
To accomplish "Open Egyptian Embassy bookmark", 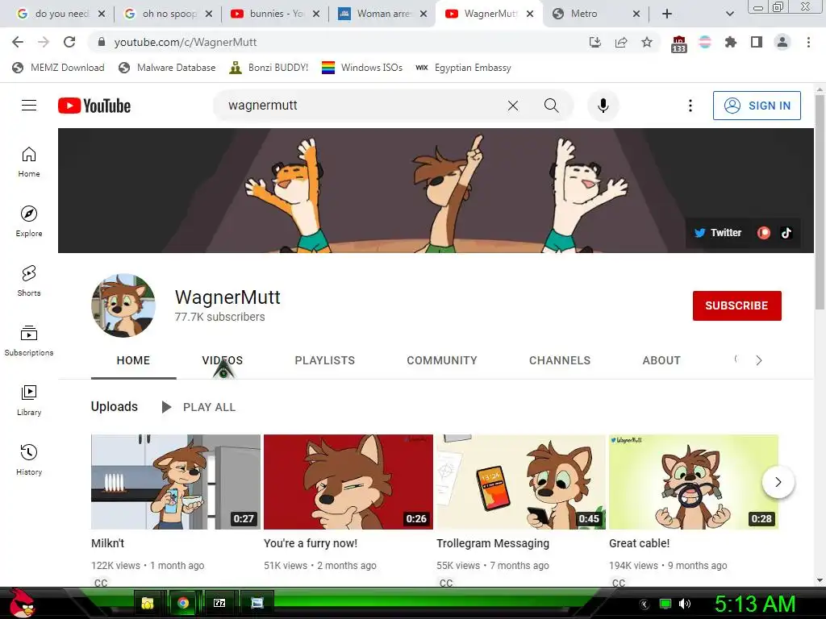I will point(463,68).
